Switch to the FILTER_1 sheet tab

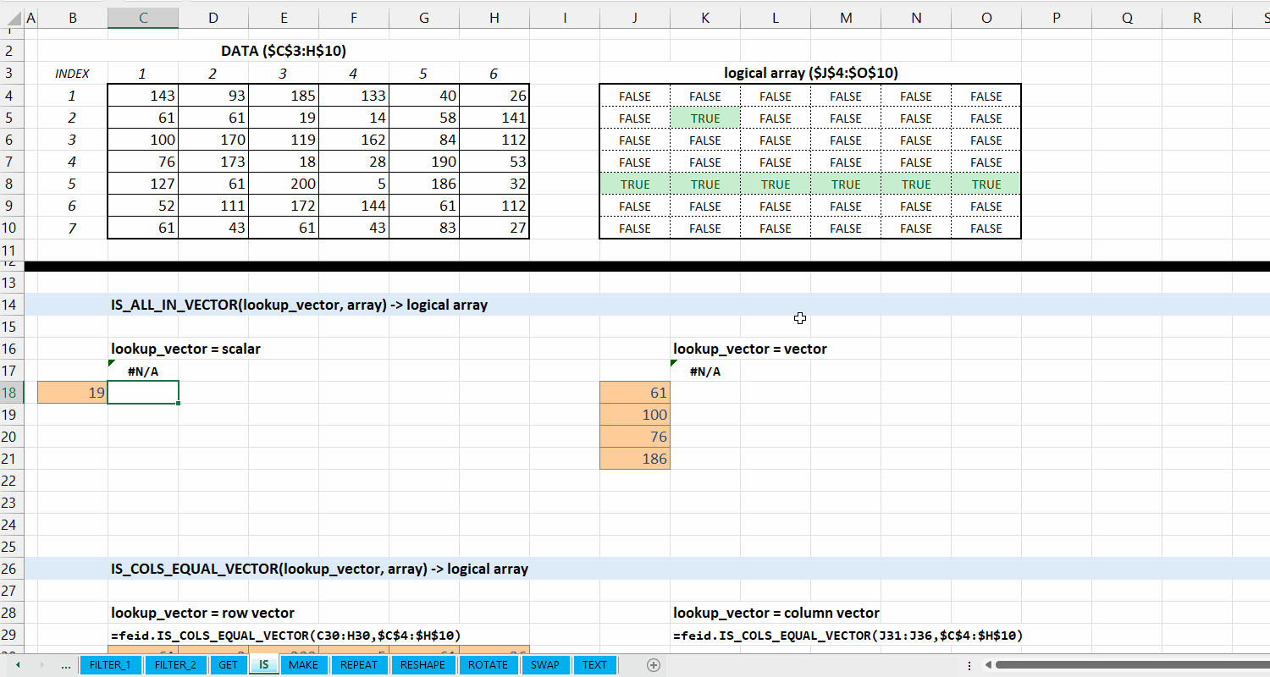coord(110,665)
